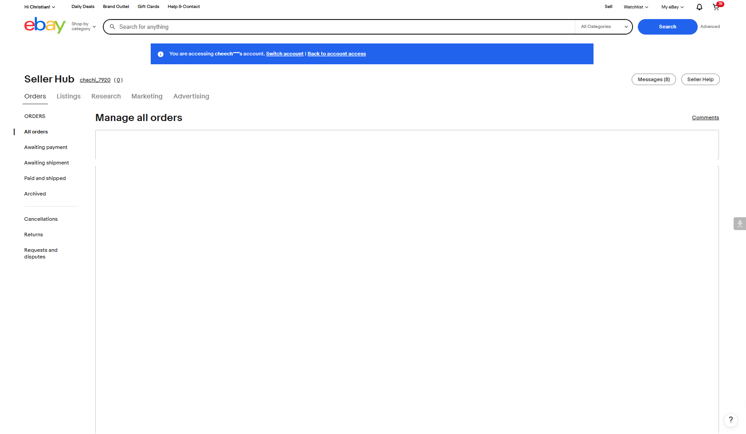Select Paid and shipped in sidebar
This screenshot has height=434, width=746.
[45, 178]
